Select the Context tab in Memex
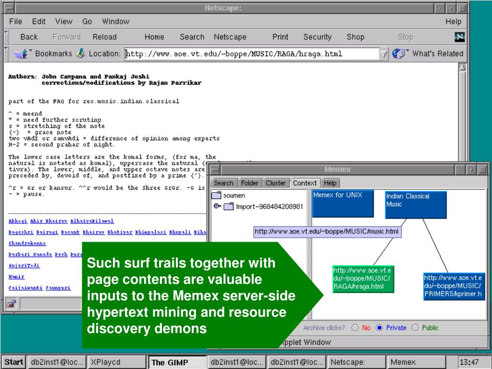Viewport: 492px width, 369px height. 305,183
